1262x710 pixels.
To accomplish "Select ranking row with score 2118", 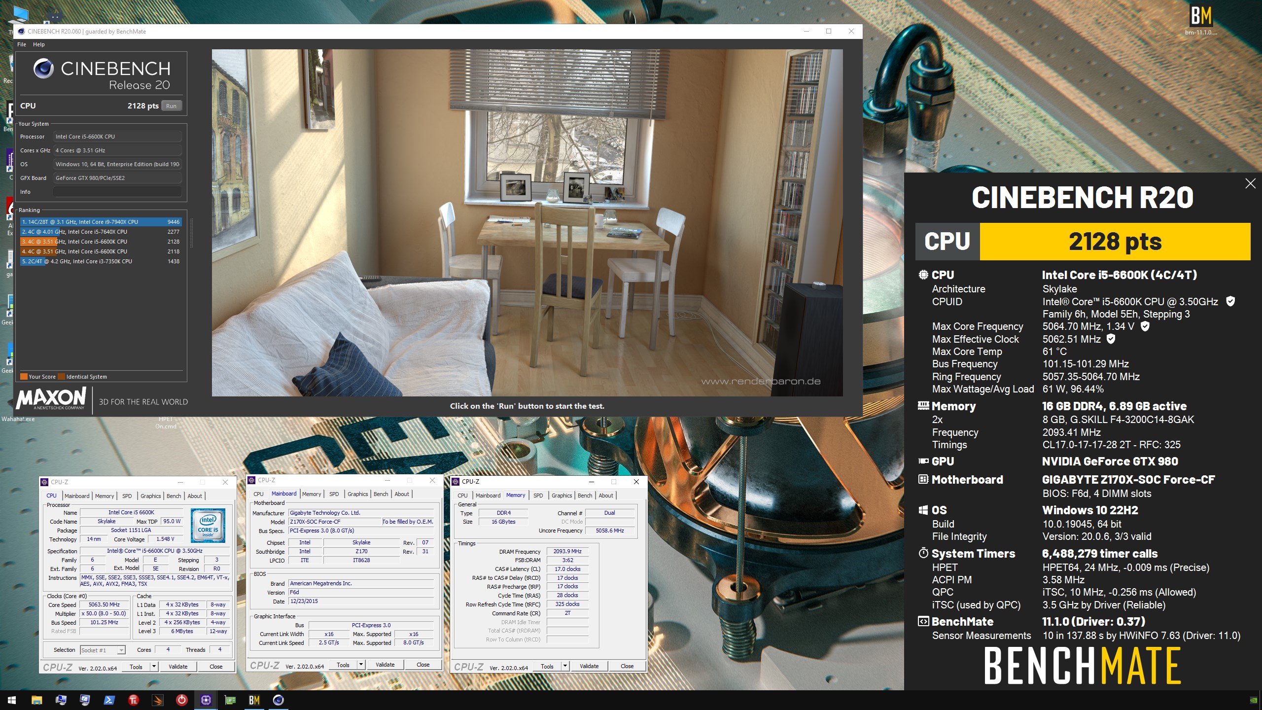I will (x=101, y=251).
